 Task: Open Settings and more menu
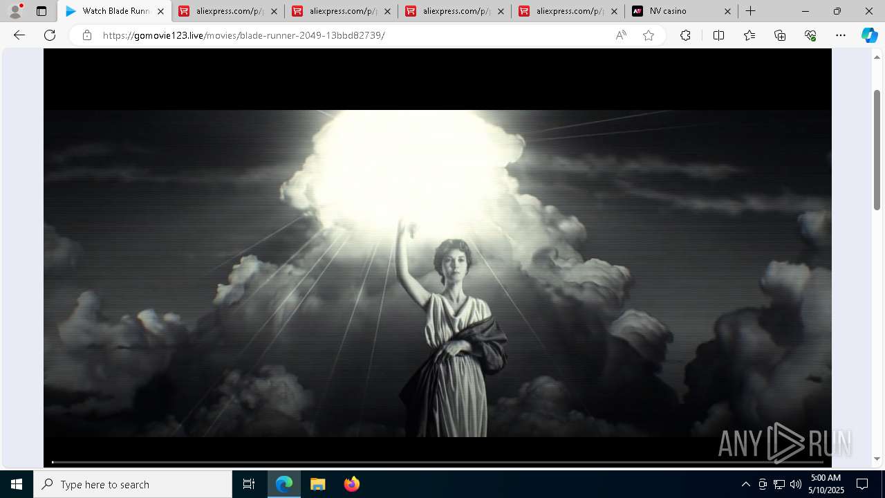point(841,35)
